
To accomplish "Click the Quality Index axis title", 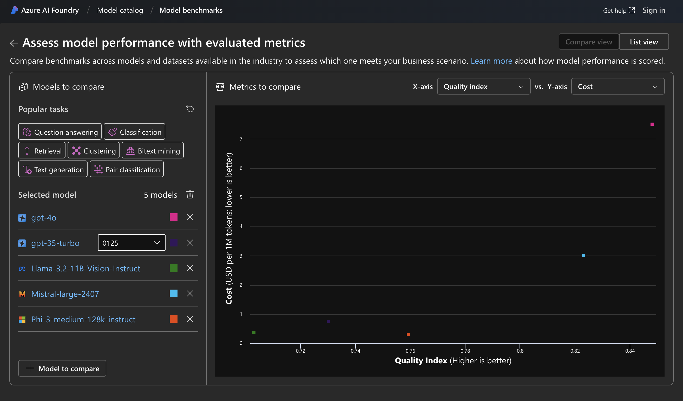I will pos(453,360).
